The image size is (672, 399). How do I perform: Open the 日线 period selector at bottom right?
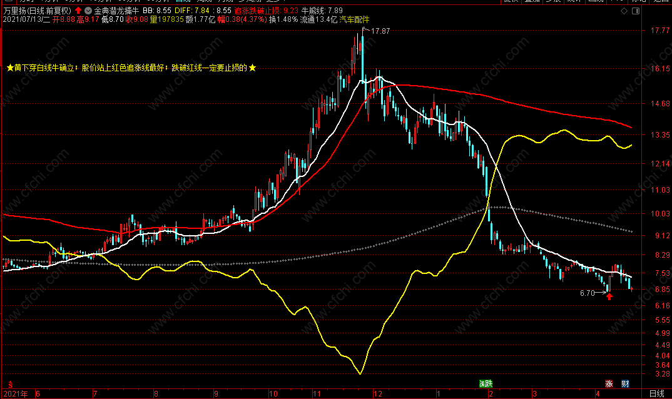coord(656,393)
